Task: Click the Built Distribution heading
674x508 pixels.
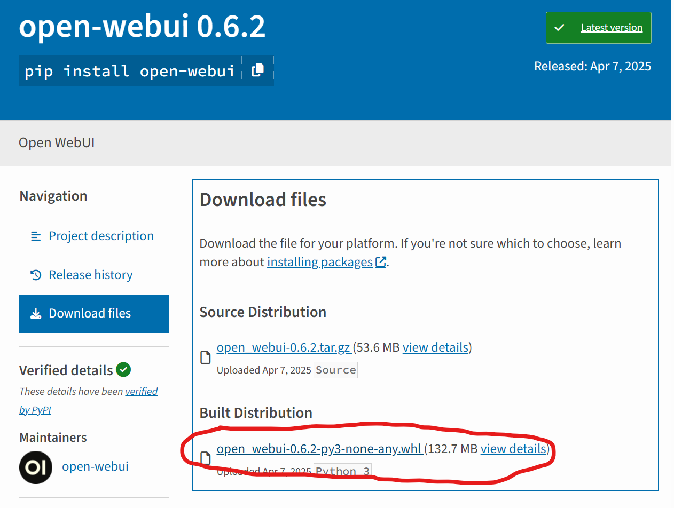Action: click(x=256, y=413)
